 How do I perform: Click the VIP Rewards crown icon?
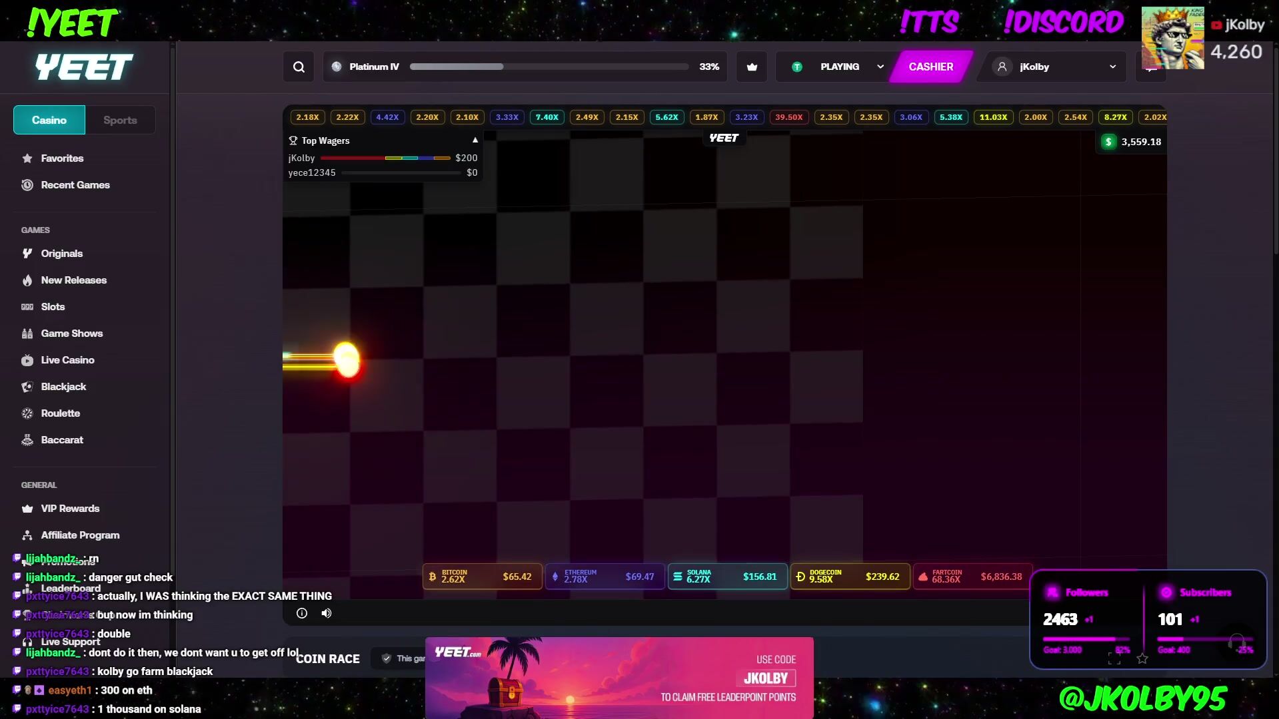[x=27, y=509]
